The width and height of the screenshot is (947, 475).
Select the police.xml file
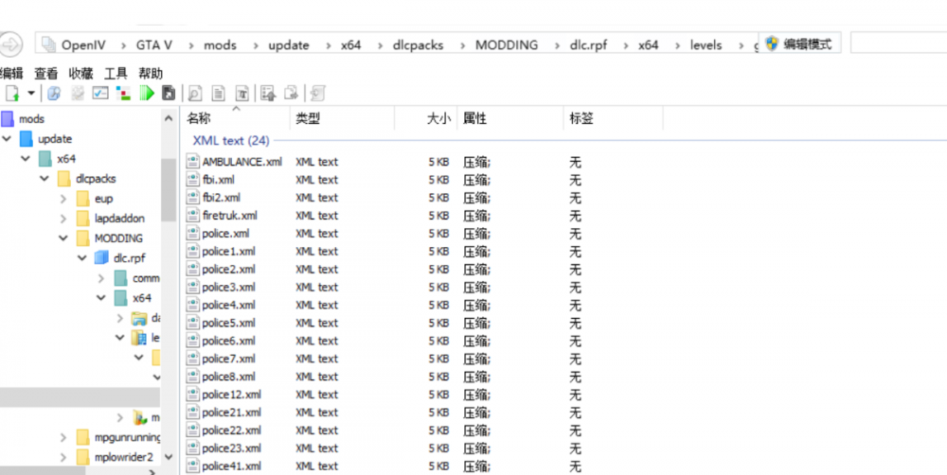tap(226, 234)
